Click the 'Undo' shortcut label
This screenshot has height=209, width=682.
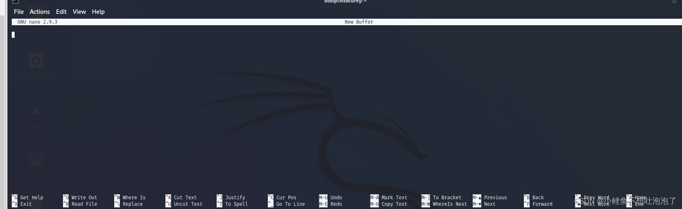[336, 198]
